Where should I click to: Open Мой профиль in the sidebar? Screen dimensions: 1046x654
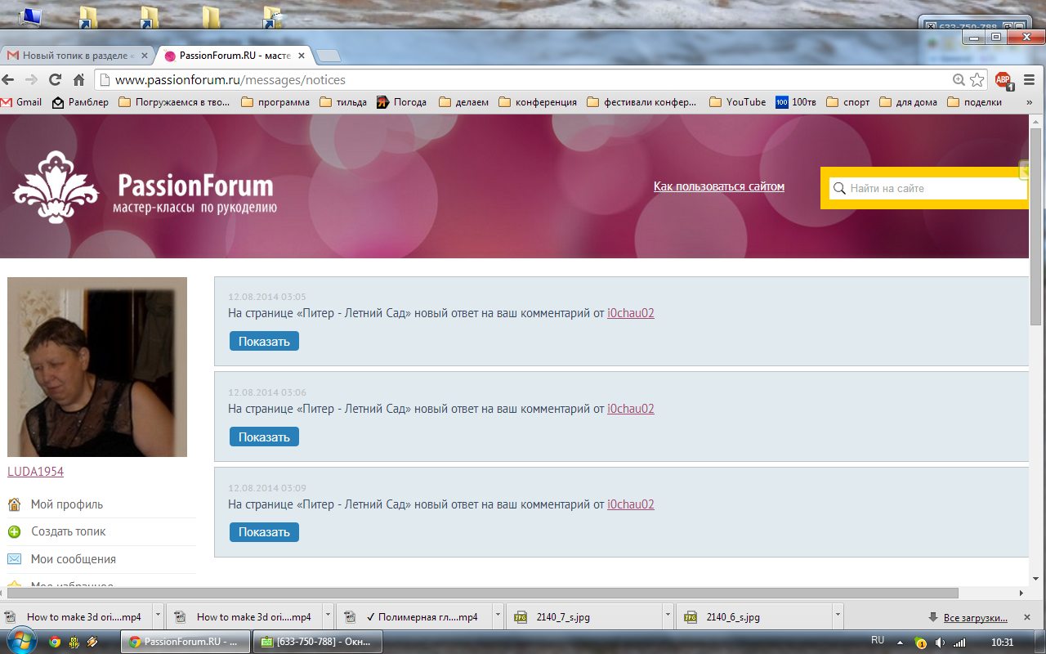[x=67, y=504]
